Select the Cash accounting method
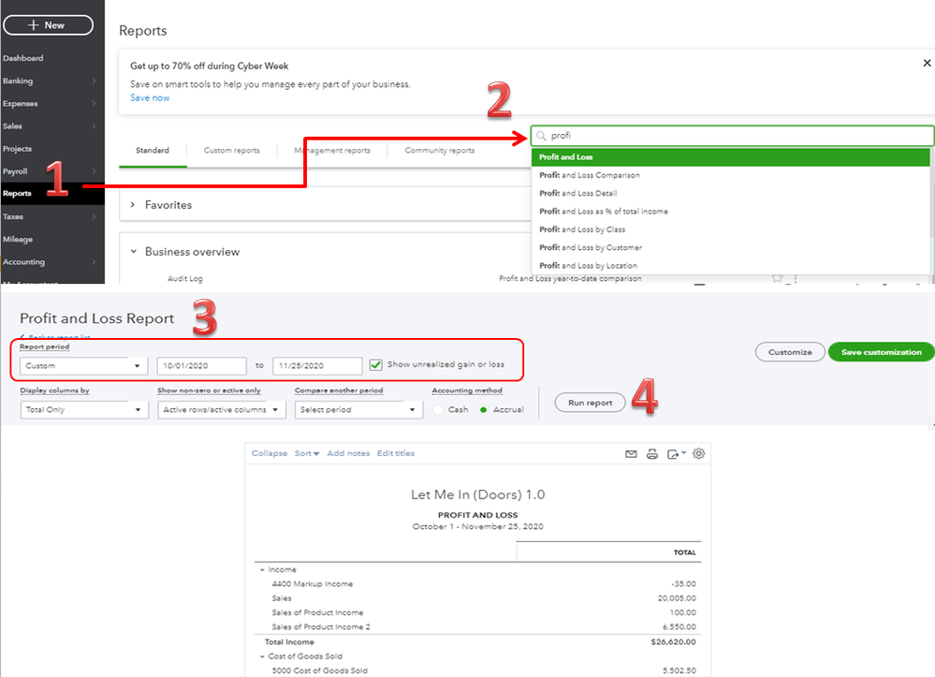This screenshot has height=677, width=935. click(x=438, y=410)
